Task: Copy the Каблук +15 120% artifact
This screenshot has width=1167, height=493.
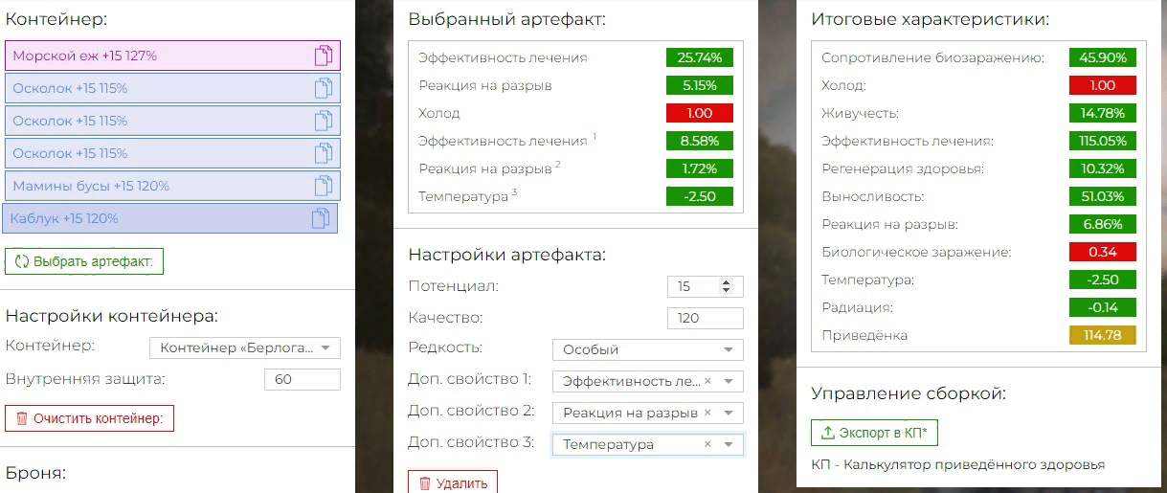Action: point(321,218)
